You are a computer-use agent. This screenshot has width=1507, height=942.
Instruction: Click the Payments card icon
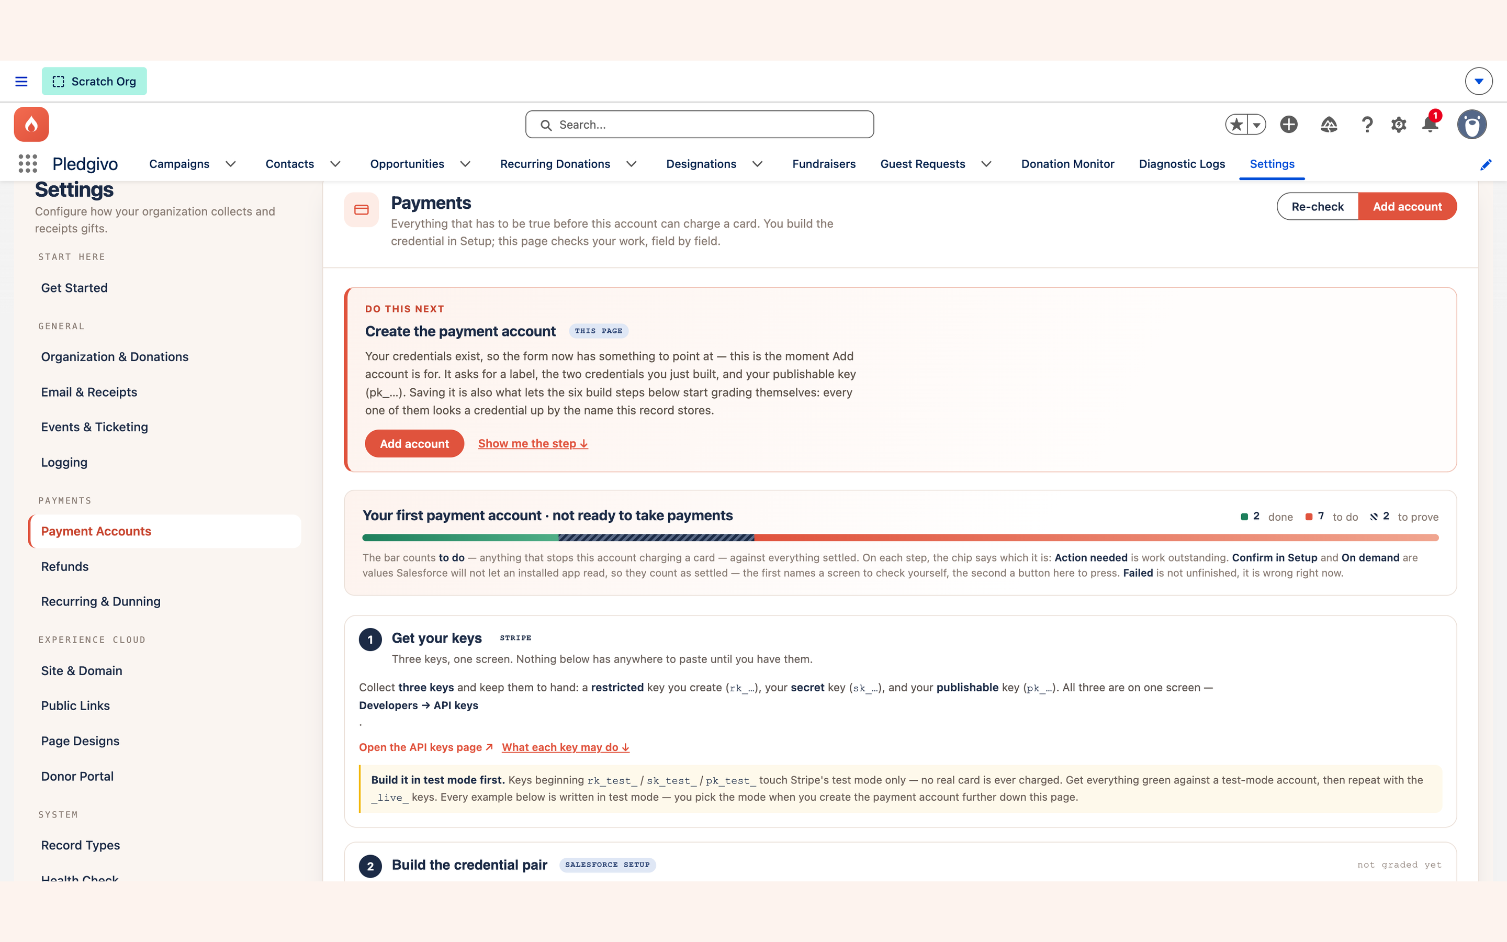pyautogui.click(x=361, y=210)
